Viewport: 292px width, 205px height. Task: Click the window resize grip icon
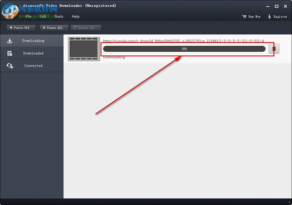pyautogui.click(x=289, y=202)
